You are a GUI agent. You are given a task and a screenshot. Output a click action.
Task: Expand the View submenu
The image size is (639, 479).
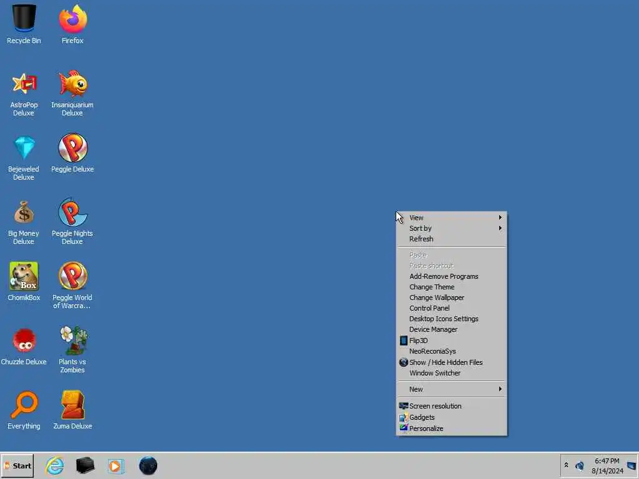[452, 218]
